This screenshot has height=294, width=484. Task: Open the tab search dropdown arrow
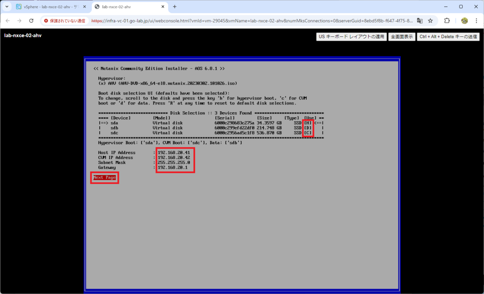pyautogui.click(x=7, y=7)
